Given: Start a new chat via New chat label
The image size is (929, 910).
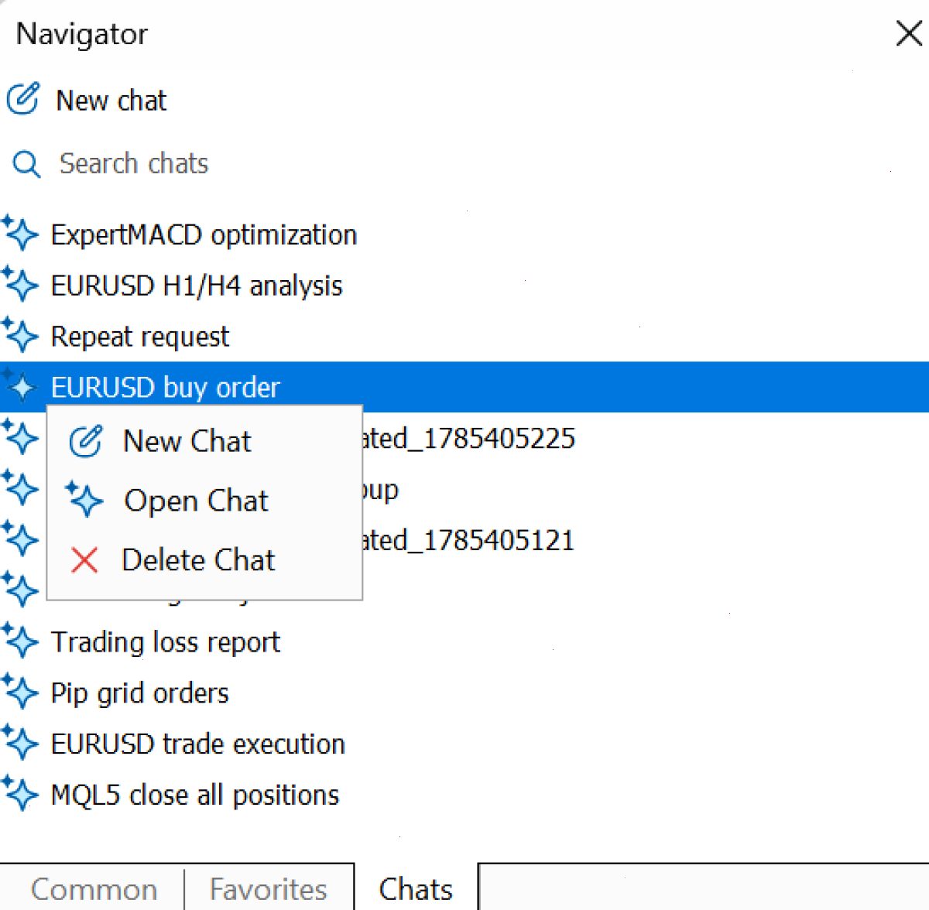Looking at the screenshot, I should 111,100.
